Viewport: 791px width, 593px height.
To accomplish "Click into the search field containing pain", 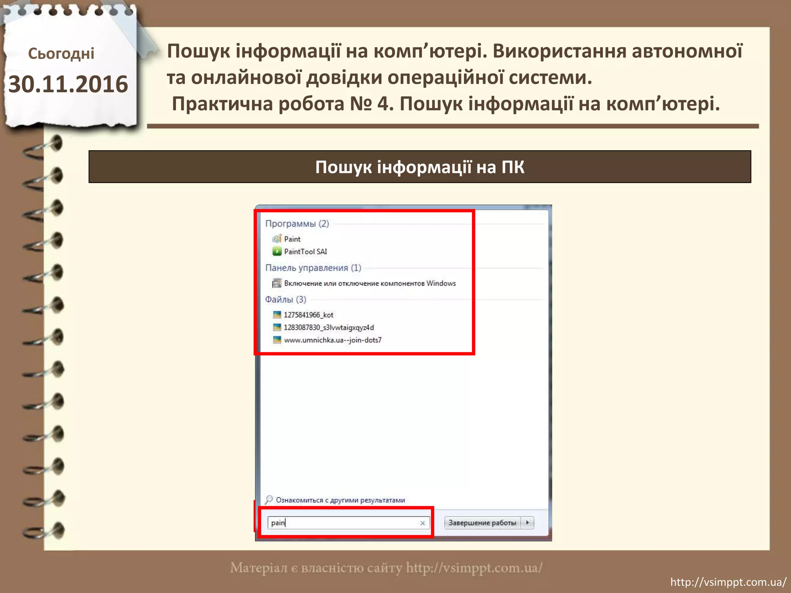I will (348, 523).
